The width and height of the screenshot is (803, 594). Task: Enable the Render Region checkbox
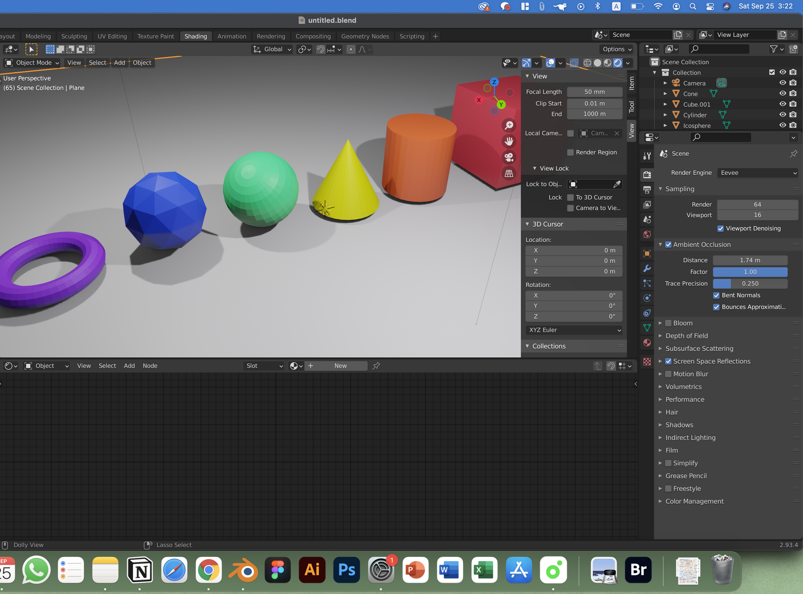pos(570,153)
